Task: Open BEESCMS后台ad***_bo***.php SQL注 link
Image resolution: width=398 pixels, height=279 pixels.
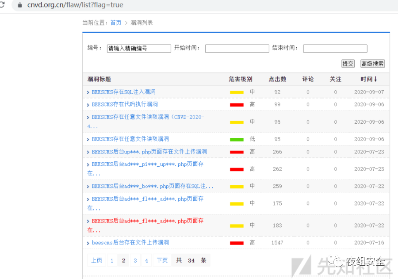Action: point(153,186)
